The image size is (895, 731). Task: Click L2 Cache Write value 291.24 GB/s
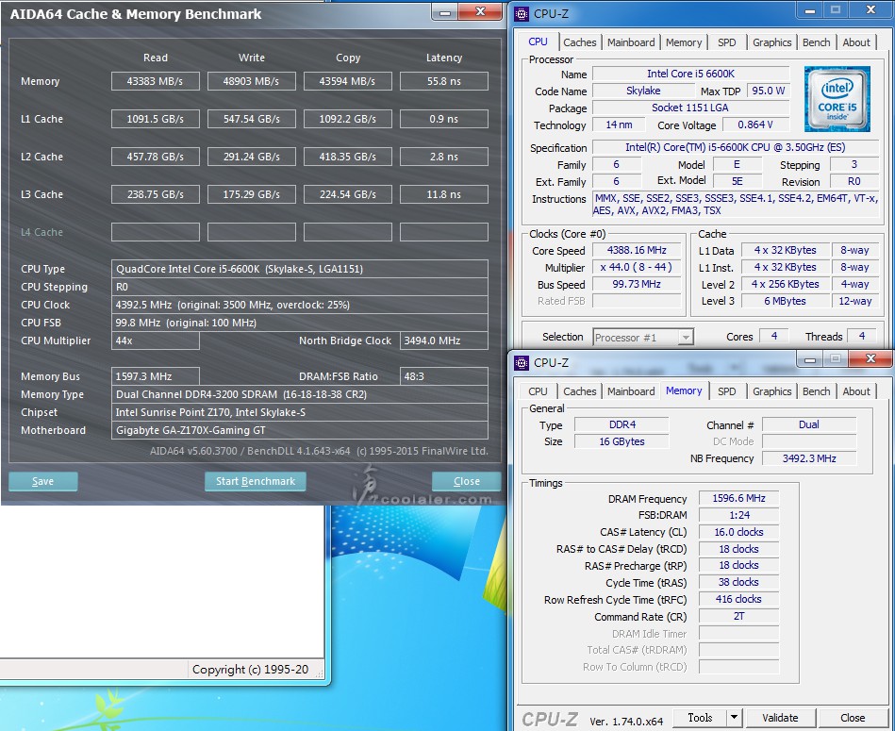(x=251, y=157)
